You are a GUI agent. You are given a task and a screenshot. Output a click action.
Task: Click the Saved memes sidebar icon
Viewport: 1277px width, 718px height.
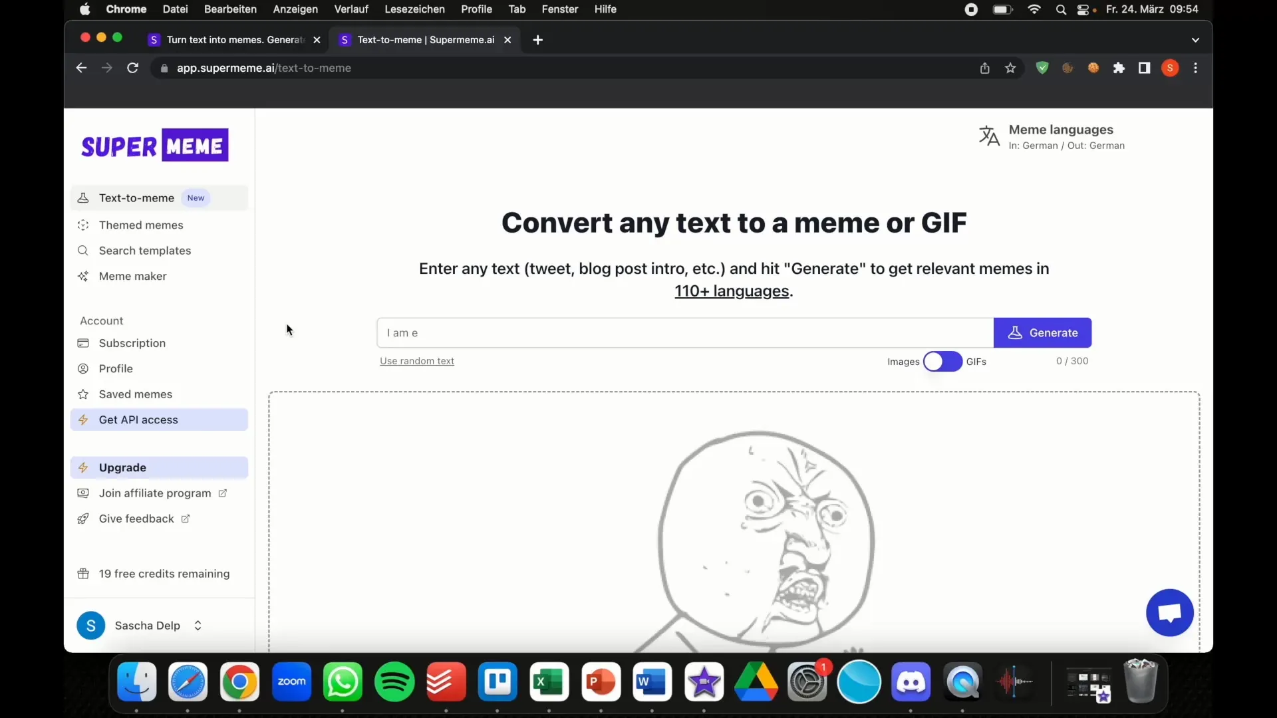83,394
